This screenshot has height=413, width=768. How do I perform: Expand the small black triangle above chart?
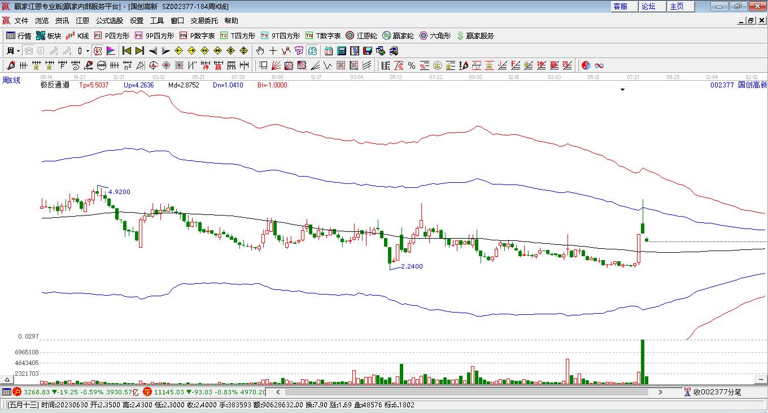[x=622, y=90]
